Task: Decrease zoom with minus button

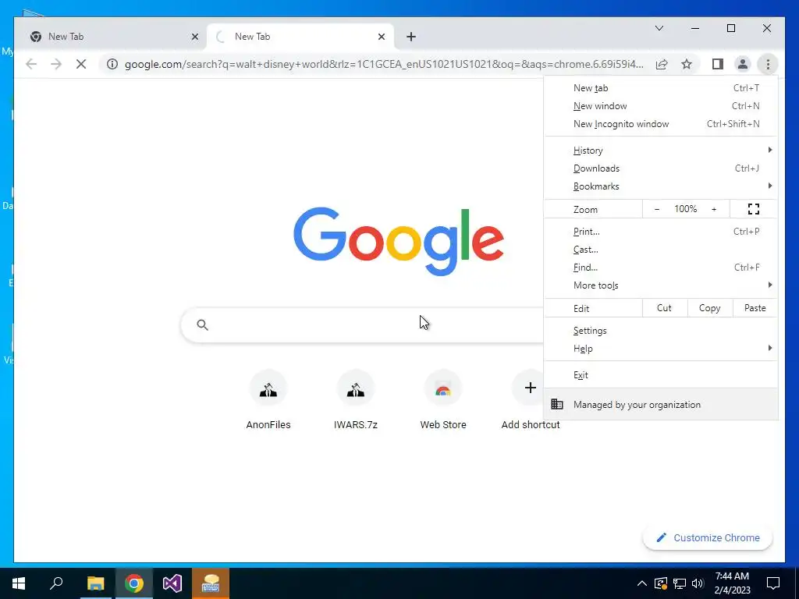Action: click(657, 209)
